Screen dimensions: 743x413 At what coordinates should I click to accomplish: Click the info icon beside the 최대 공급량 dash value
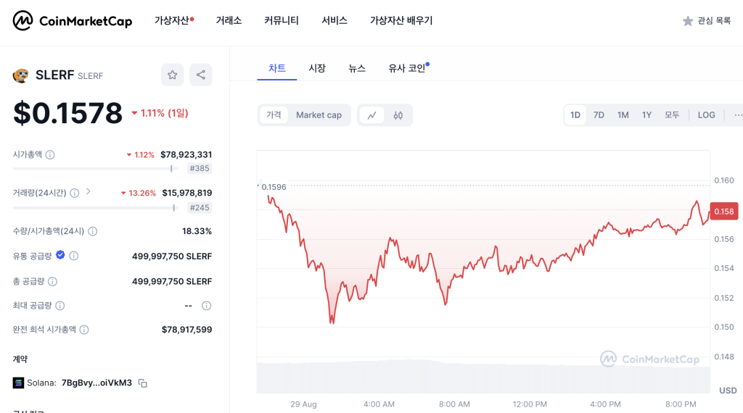pos(207,306)
